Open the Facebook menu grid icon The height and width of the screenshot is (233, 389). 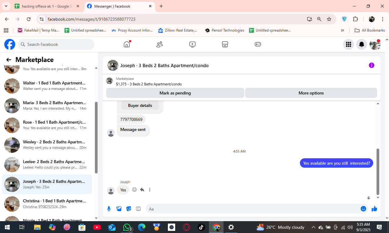(x=349, y=44)
